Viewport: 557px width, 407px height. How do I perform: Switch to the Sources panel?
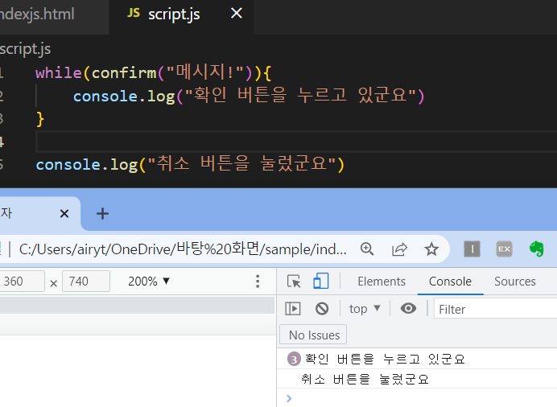[x=514, y=282]
